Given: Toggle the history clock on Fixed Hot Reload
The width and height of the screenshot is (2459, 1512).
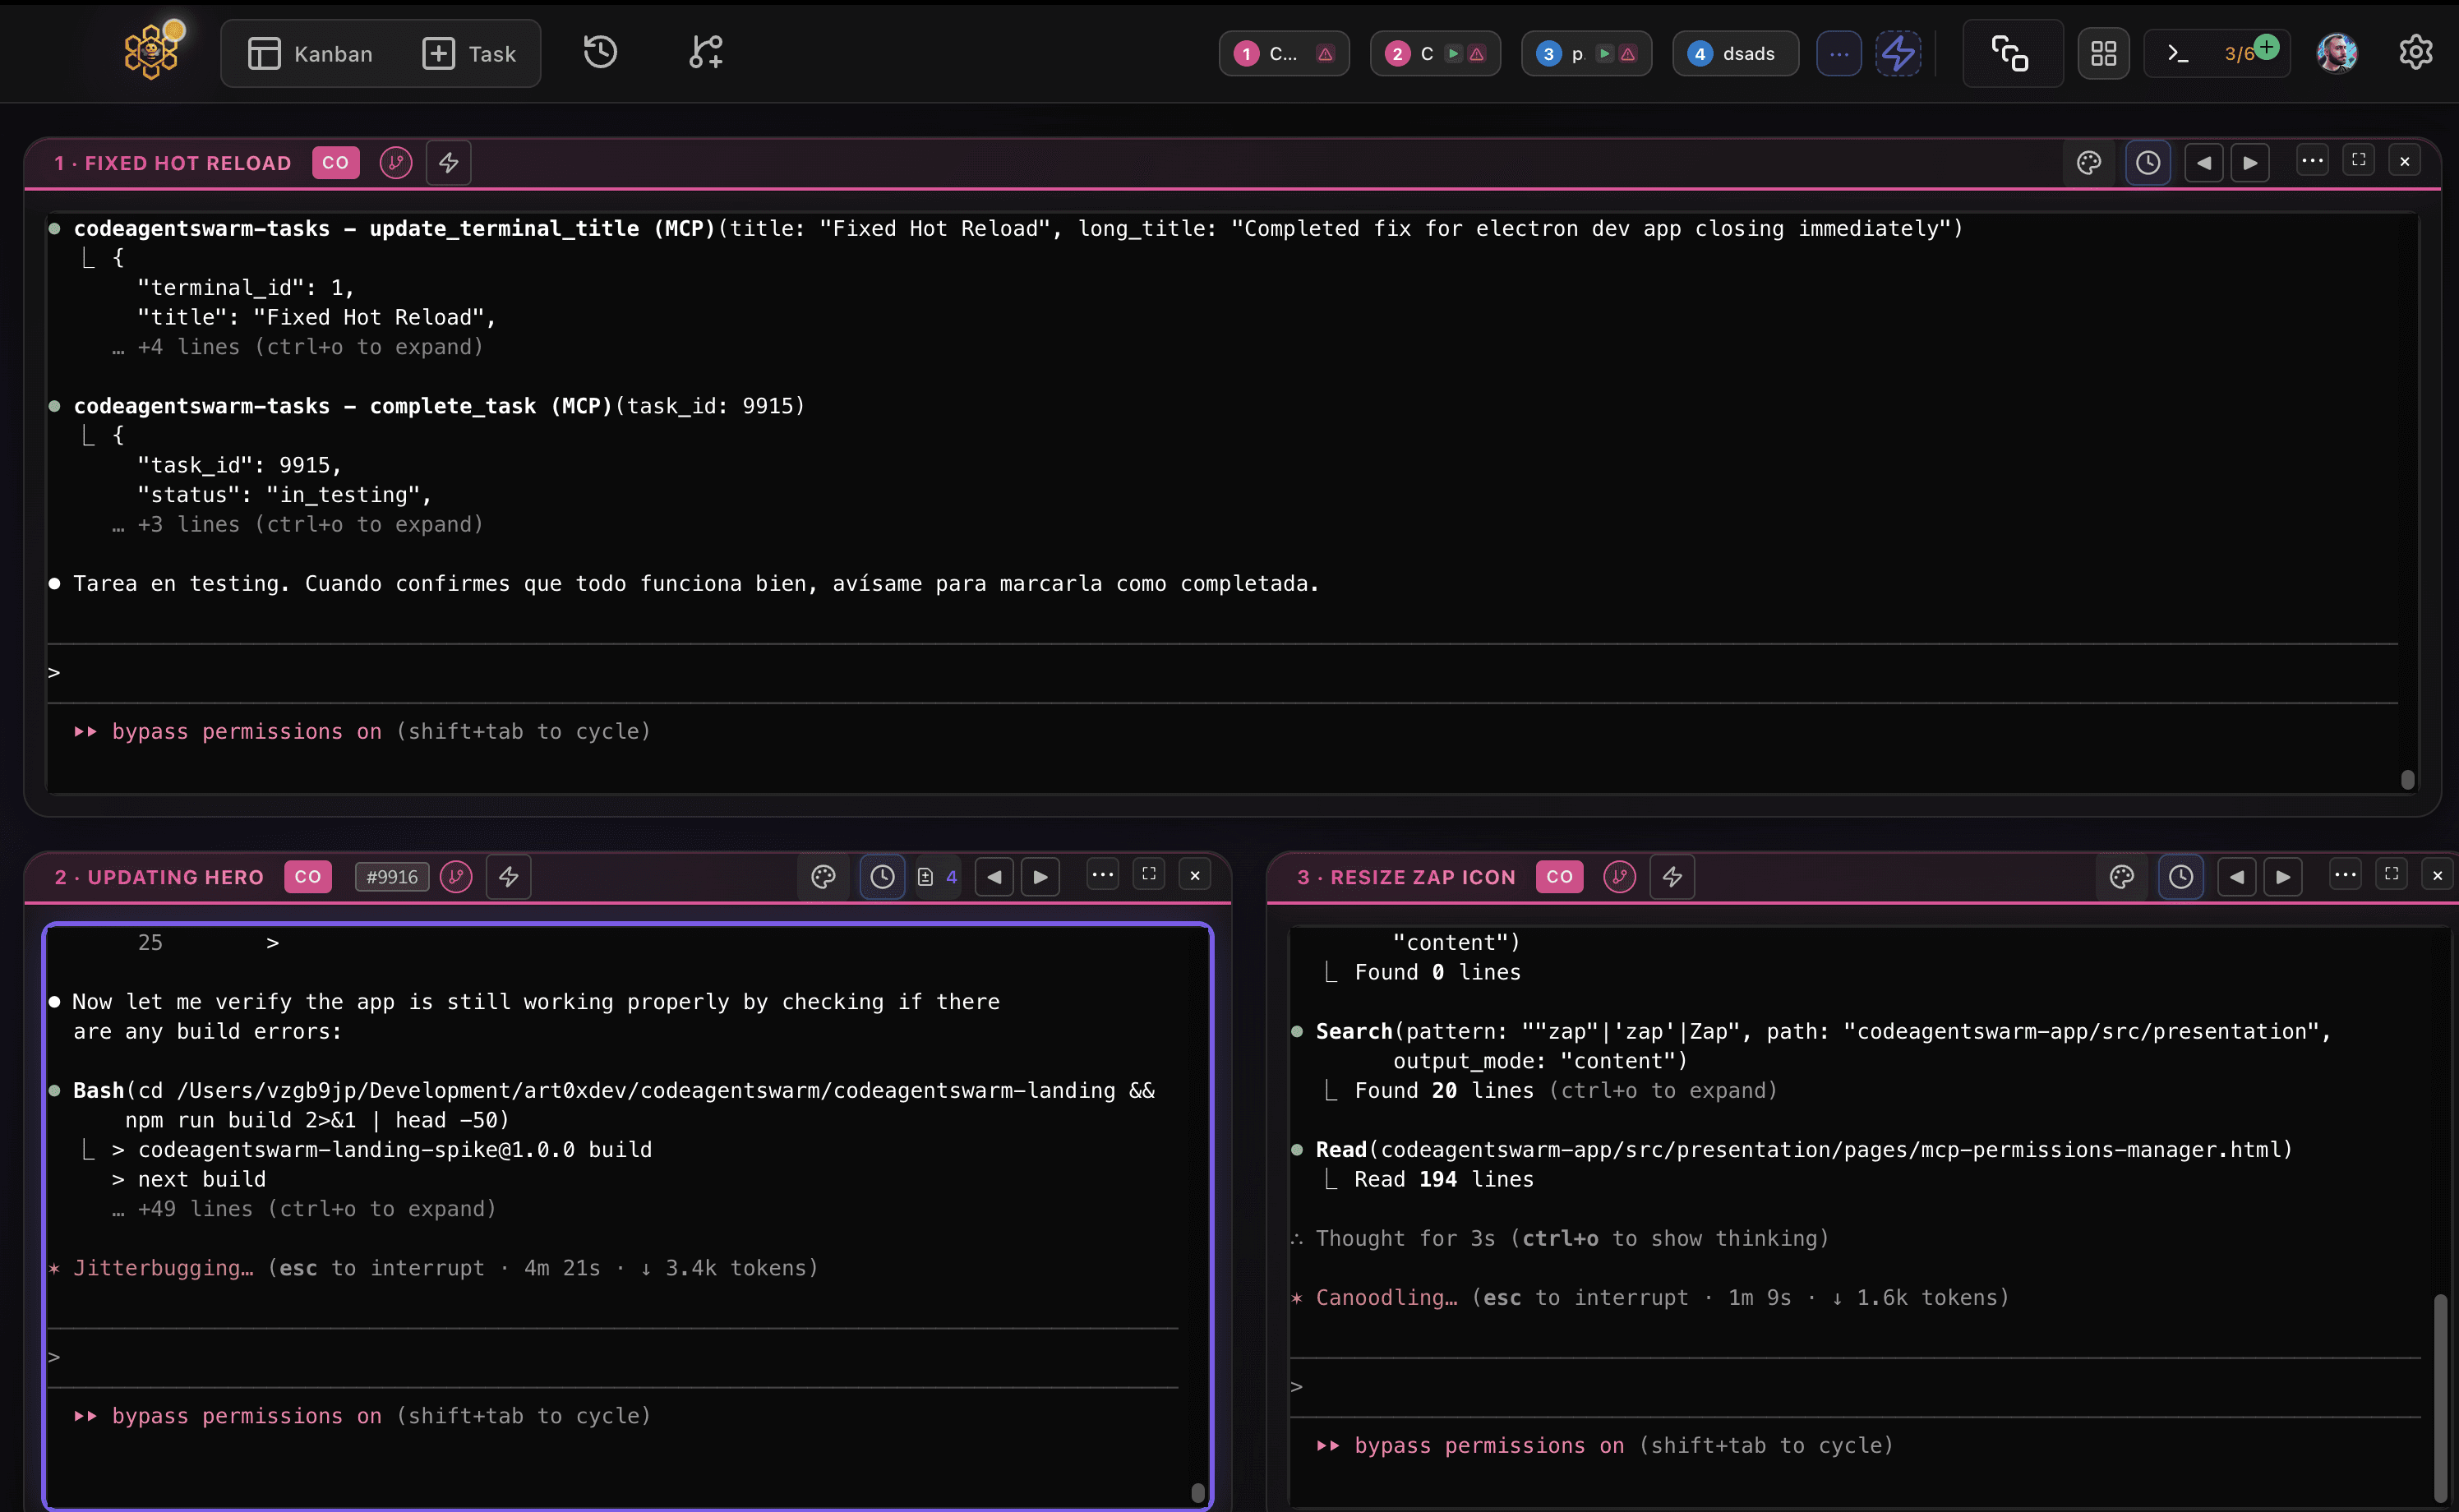Looking at the screenshot, I should click(x=2148, y=162).
